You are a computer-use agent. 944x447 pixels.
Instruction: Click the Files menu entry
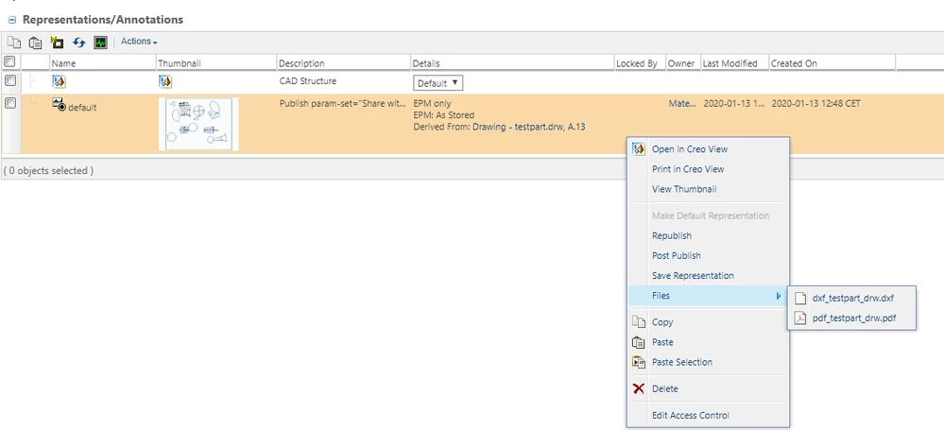tap(708, 296)
